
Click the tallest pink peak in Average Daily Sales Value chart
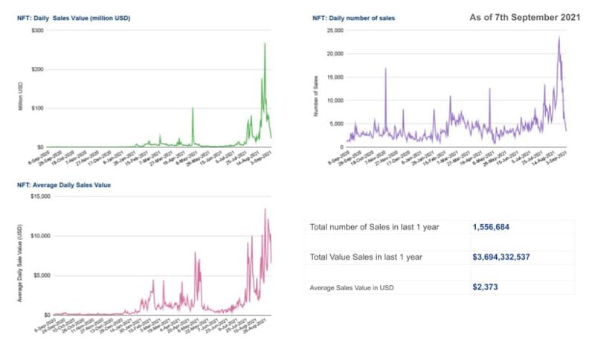click(x=266, y=209)
